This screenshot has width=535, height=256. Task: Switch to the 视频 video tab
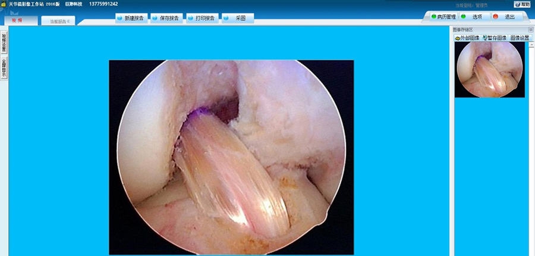[21, 20]
